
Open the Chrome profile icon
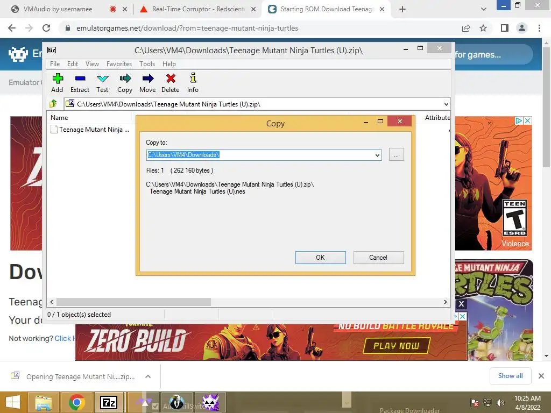522,28
